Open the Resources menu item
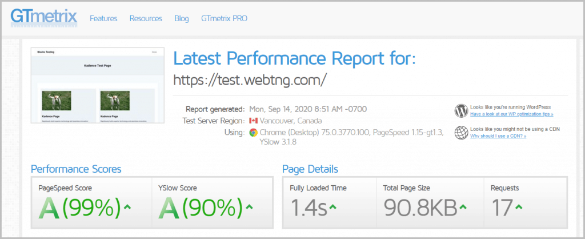The width and height of the screenshot is (585, 239). point(146,18)
